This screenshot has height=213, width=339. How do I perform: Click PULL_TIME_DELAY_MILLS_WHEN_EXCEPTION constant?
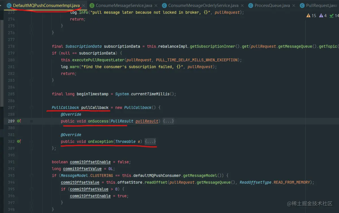[x=197, y=60]
